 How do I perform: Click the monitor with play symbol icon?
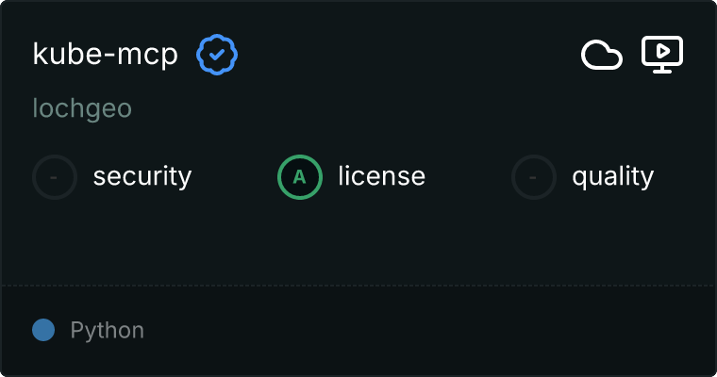pos(661,55)
